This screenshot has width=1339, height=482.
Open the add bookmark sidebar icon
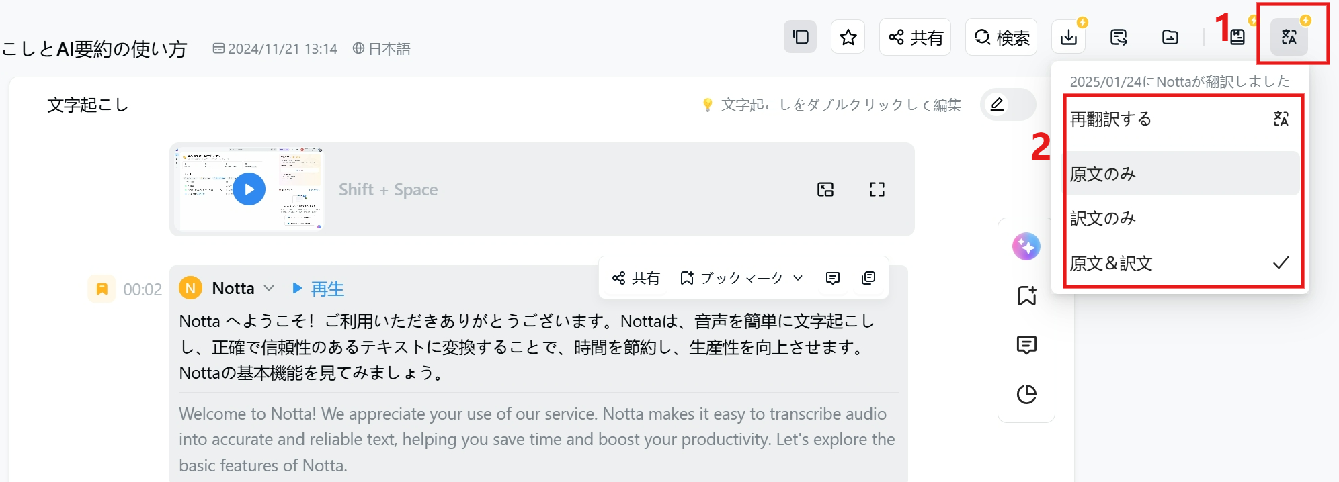click(x=1026, y=295)
